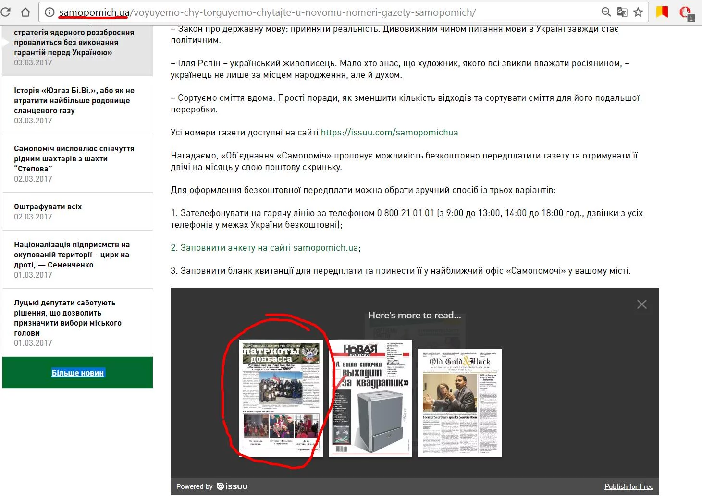The width and height of the screenshot is (702, 498).
Task: Click the line '3. Заповнити бланк квитанції'
Action: [401, 271]
